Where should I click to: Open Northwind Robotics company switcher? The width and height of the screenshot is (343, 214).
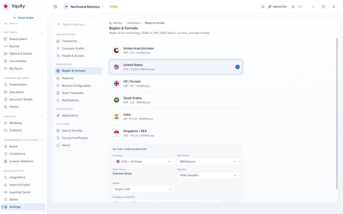pos(84,7)
